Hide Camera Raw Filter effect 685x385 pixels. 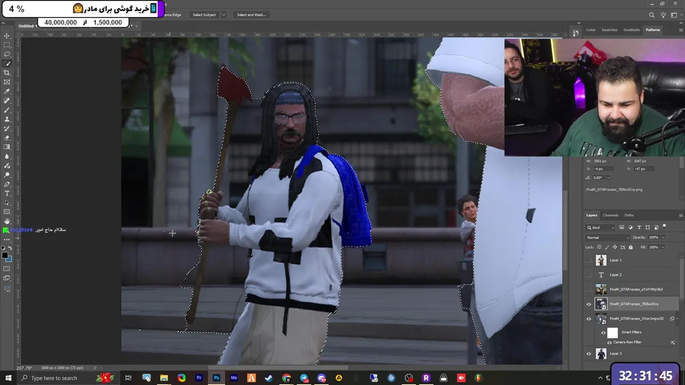[609, 342]
